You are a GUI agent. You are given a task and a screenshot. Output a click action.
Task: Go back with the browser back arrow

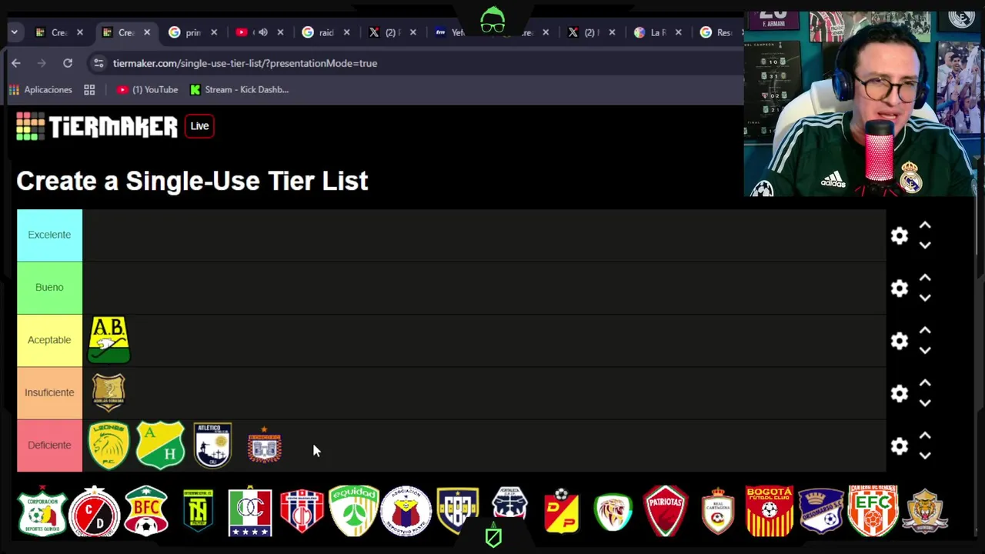tap(16, 63)
